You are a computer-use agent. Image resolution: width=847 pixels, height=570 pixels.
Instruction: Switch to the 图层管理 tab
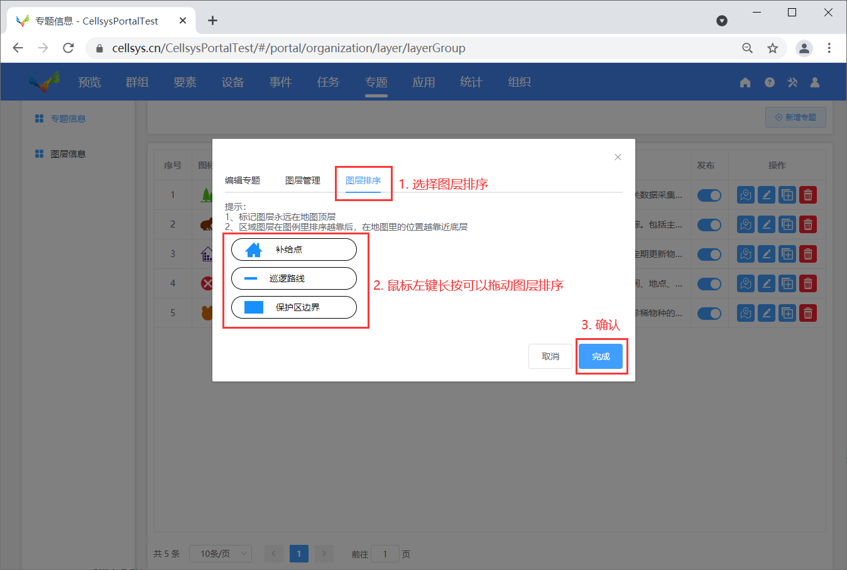tap(303, 180)
